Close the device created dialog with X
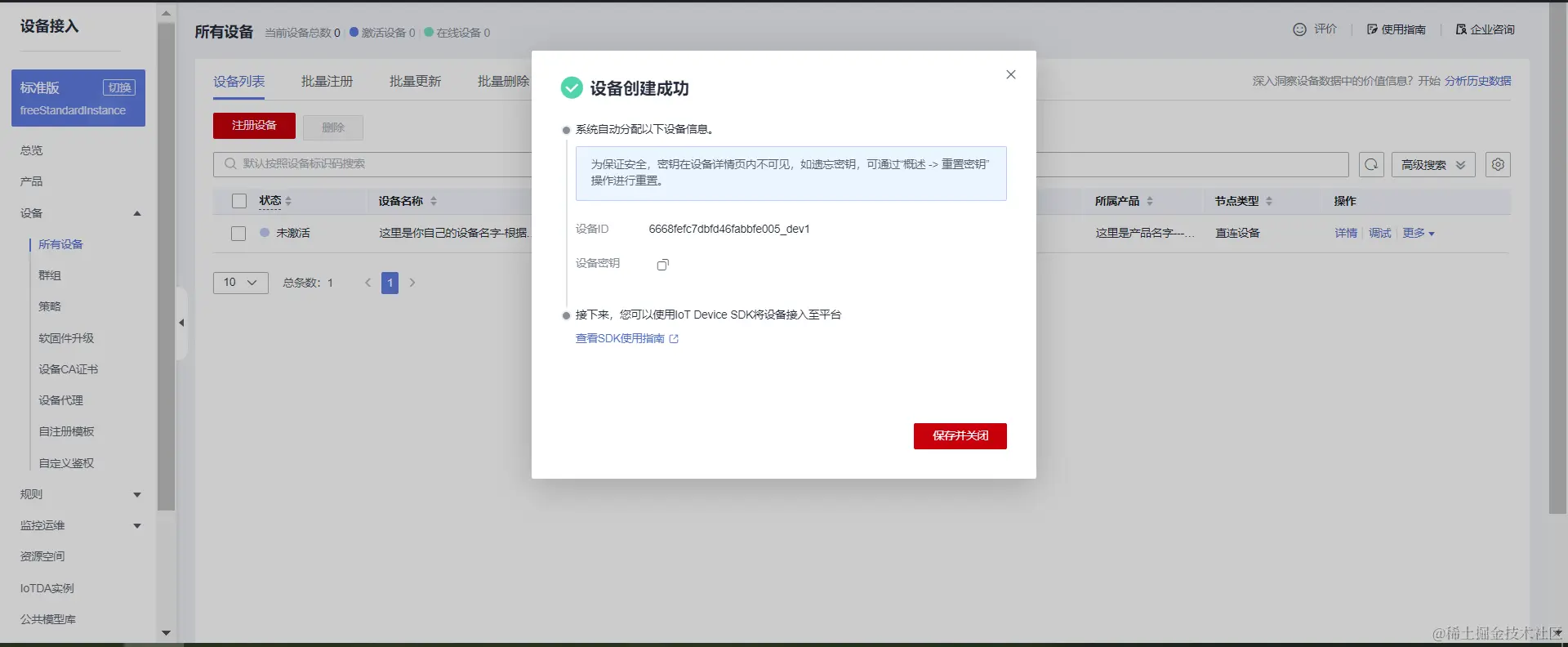Viewport: 1568px width, 647px height. [1011, 74]
